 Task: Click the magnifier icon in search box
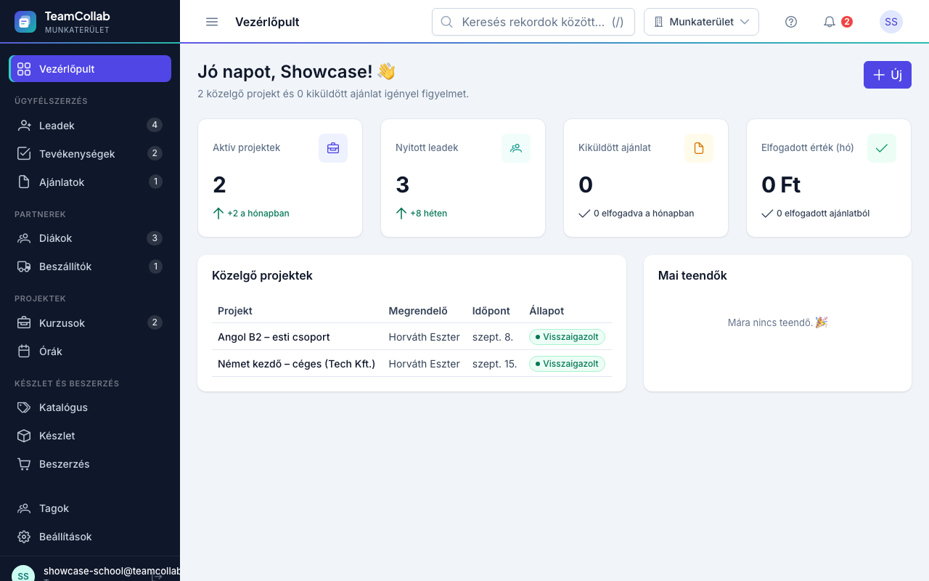447,22
